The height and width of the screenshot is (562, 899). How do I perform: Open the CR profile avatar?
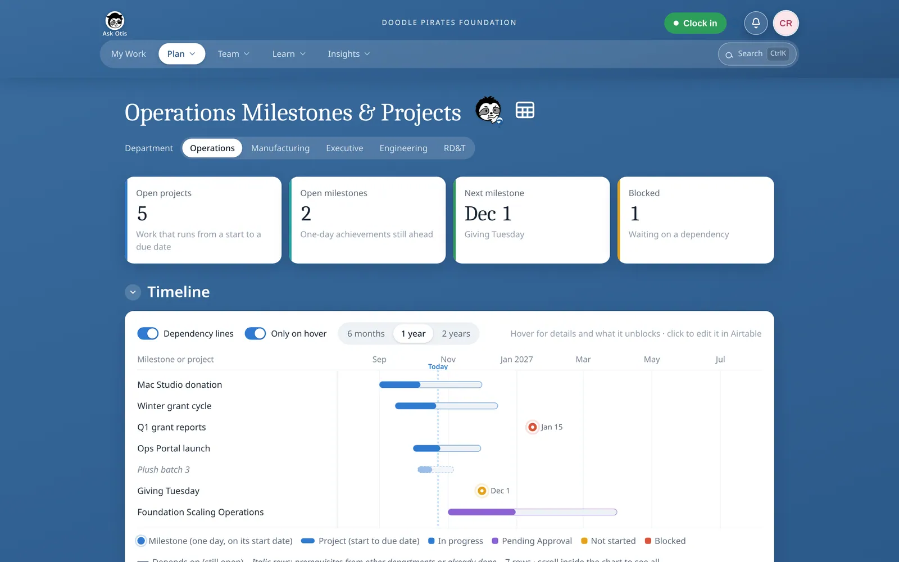pyautogui.click(x=786, y=23)
